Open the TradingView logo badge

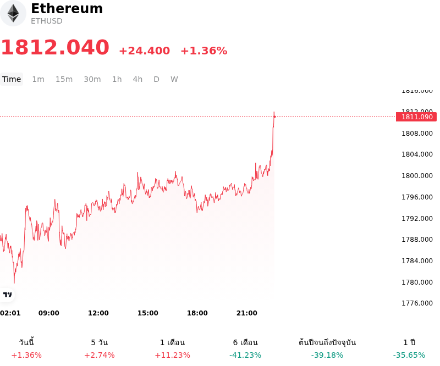click(x=7, y=295)
